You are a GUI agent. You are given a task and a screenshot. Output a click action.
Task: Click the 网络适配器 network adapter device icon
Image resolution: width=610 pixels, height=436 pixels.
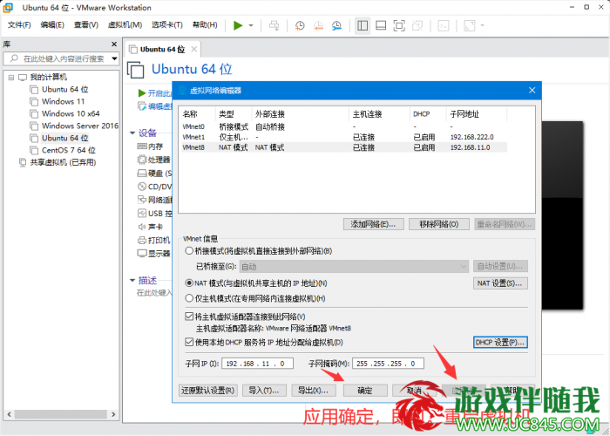(142, 200)
